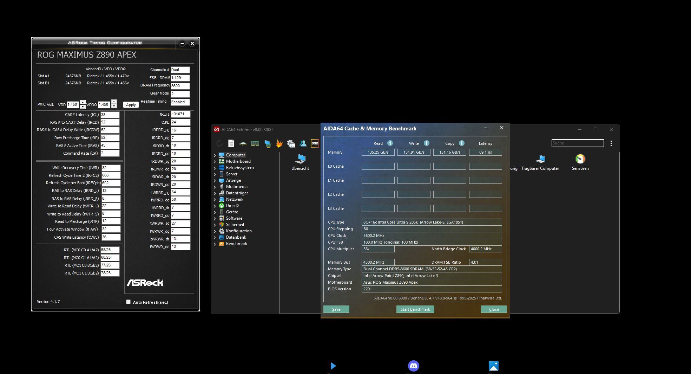
Task: Select Sicherheit in the AIDA64 tree
Action: pyautogui.click(x=235, y=225)
